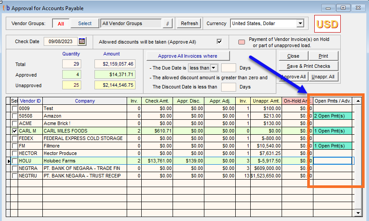
Task: Open the Currency dropdown
Action: (x=300, y=23)
